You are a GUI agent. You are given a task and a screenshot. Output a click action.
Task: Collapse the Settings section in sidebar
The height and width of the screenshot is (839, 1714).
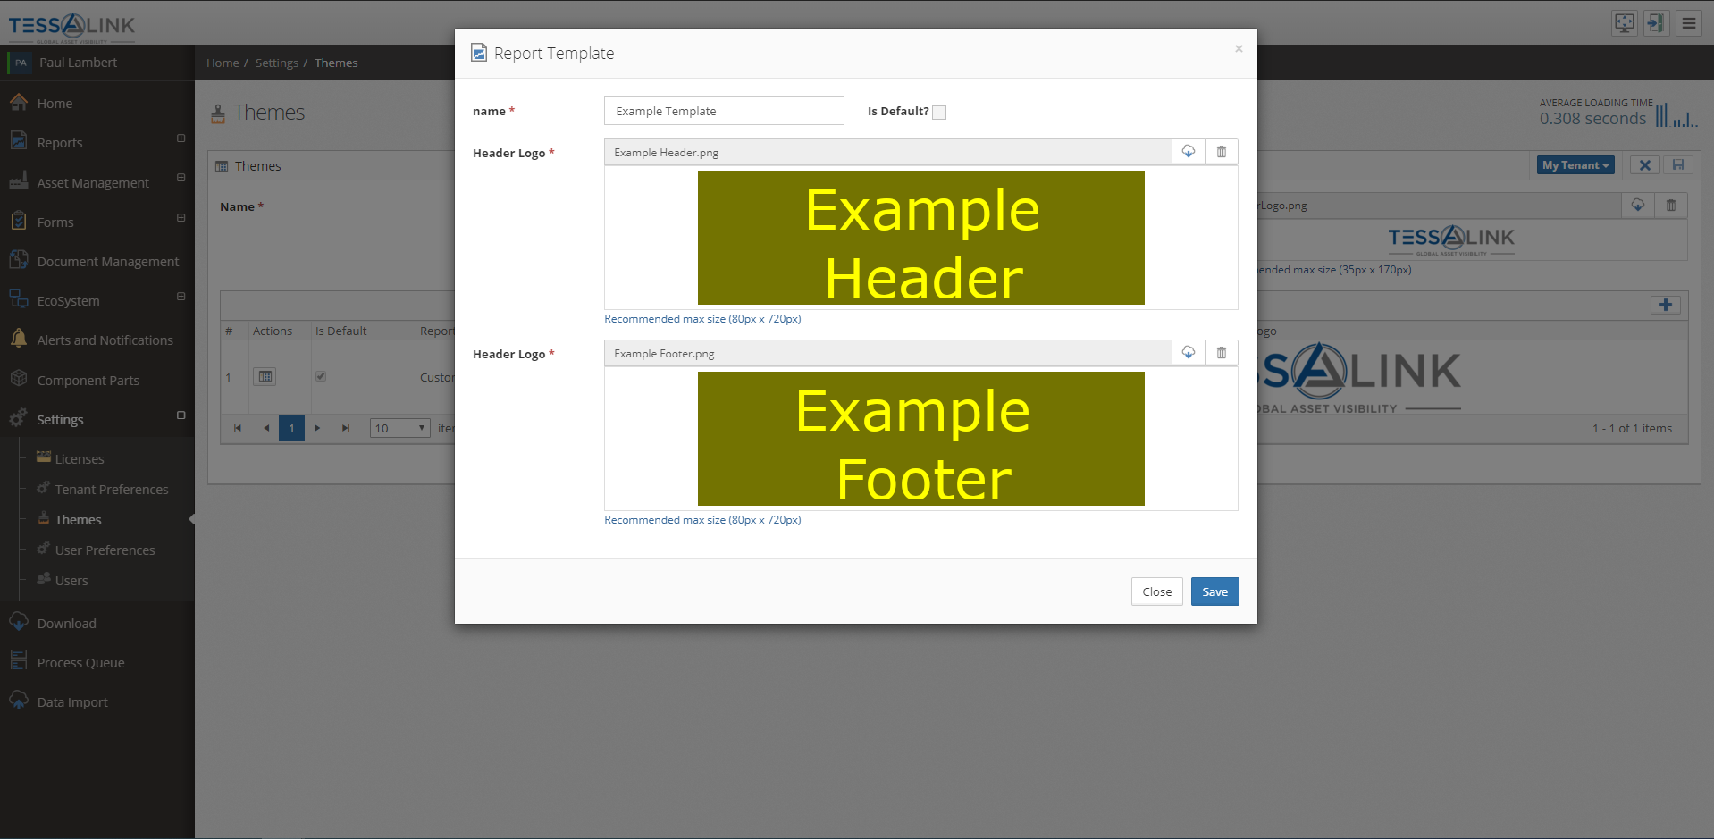181,415
